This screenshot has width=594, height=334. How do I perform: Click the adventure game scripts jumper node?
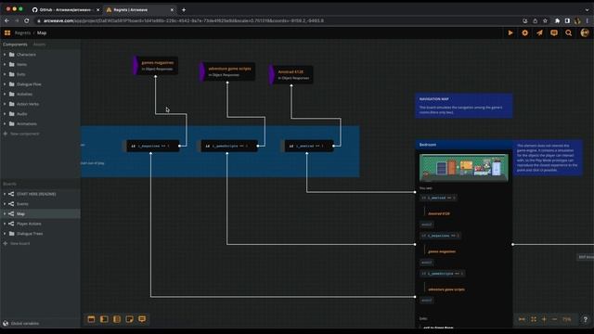pos(227,71)
